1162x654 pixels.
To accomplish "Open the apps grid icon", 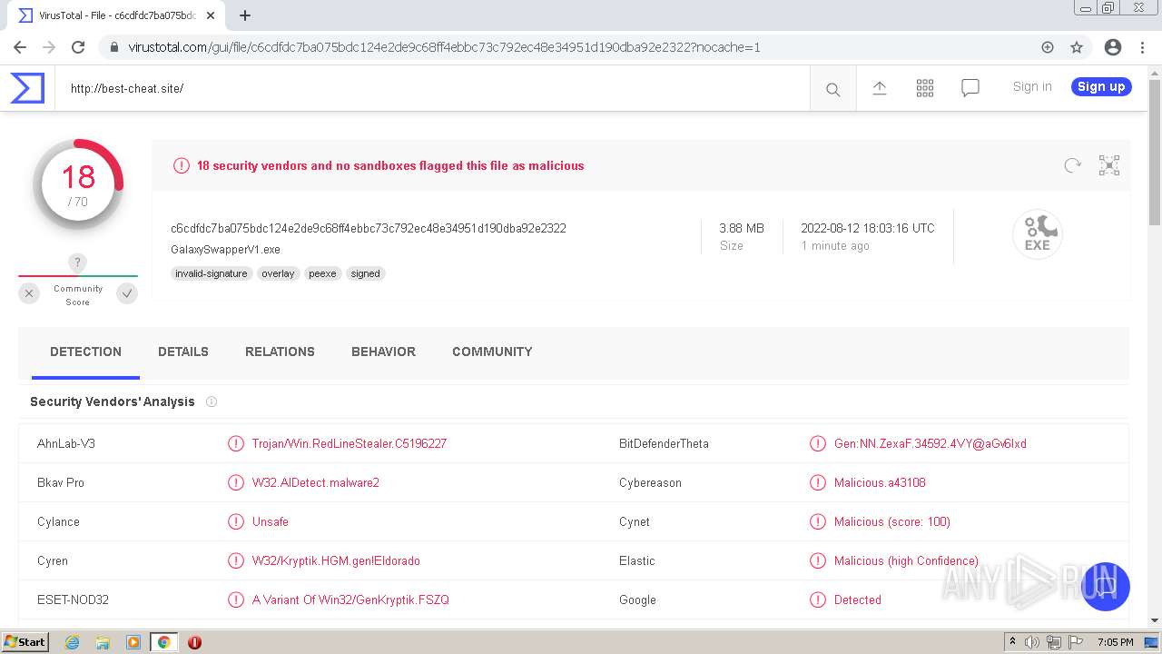I will [924, 88].
